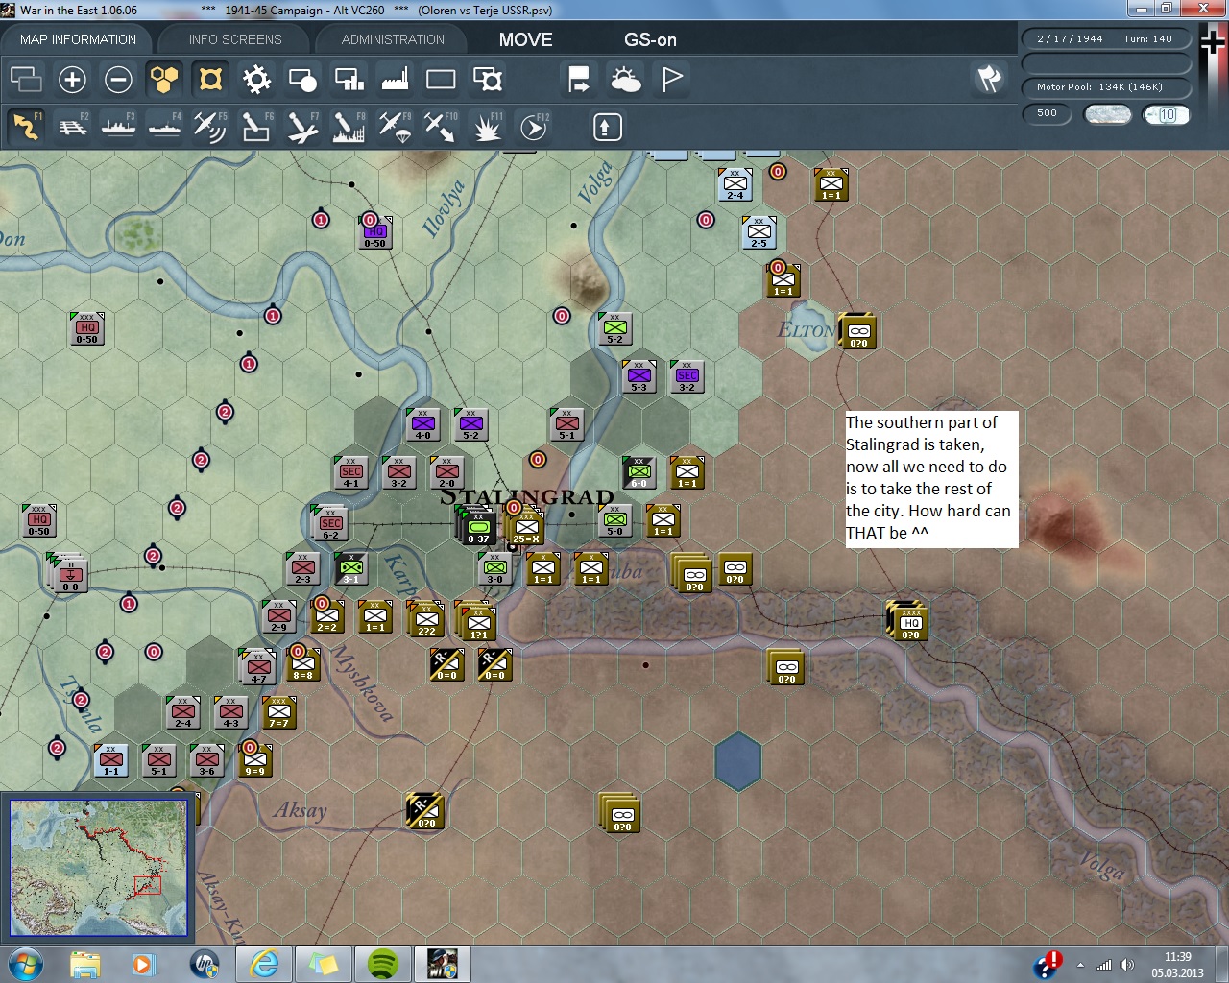Toggle the gear-shaped fort levels icon

256,79
